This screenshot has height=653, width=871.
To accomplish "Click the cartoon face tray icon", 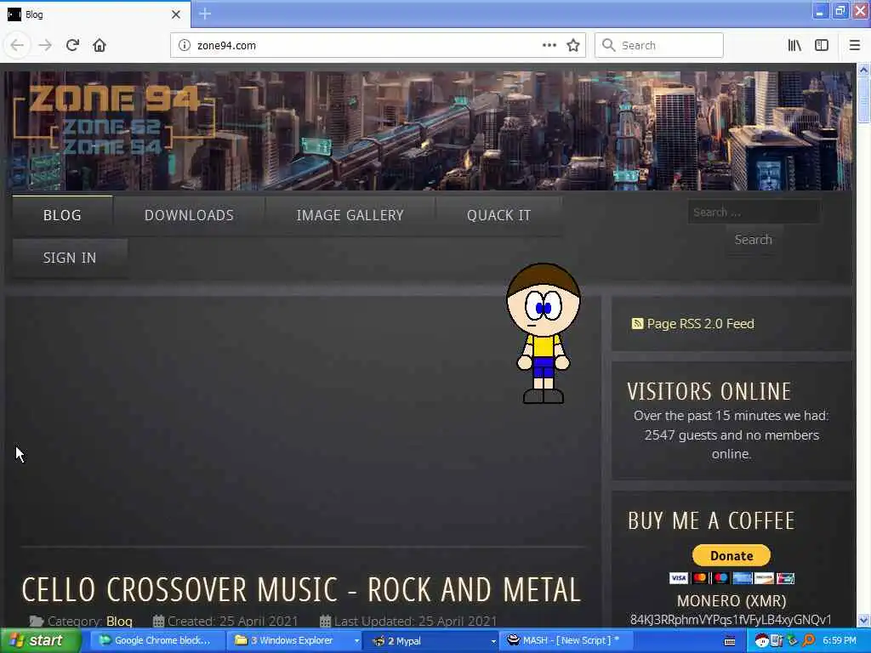I will pyautogui.click(x=761, y=641).
